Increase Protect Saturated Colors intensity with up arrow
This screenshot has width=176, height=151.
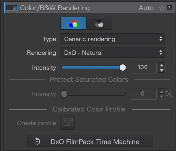162,92
